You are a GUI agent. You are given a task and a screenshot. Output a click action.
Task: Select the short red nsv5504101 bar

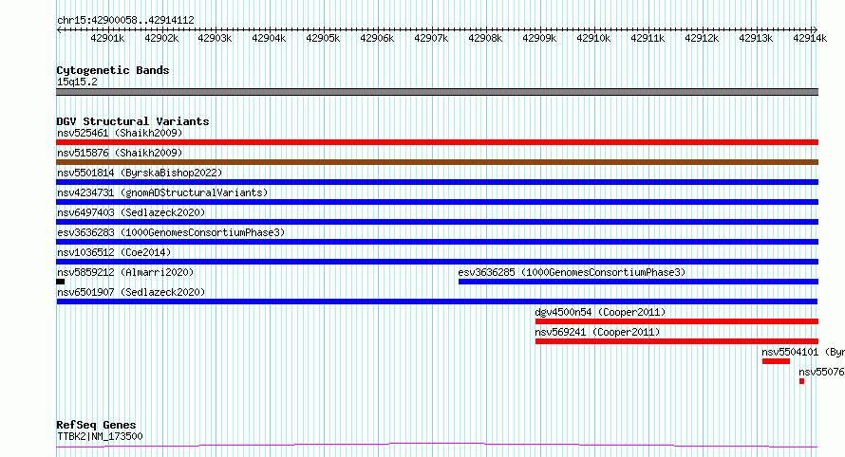(776, 361)
